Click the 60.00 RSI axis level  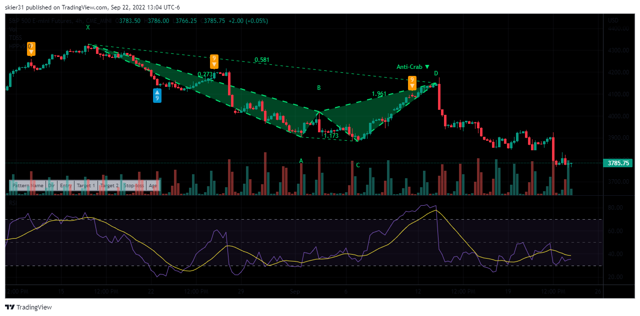point(614,231)
